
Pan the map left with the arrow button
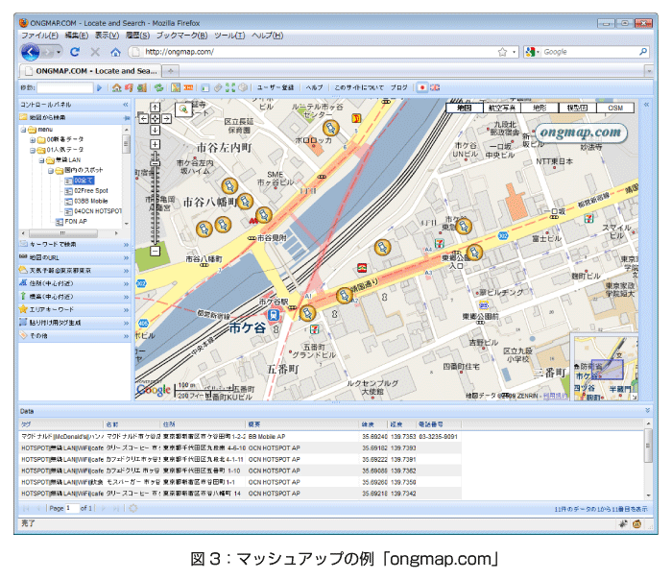pos(144,119)
